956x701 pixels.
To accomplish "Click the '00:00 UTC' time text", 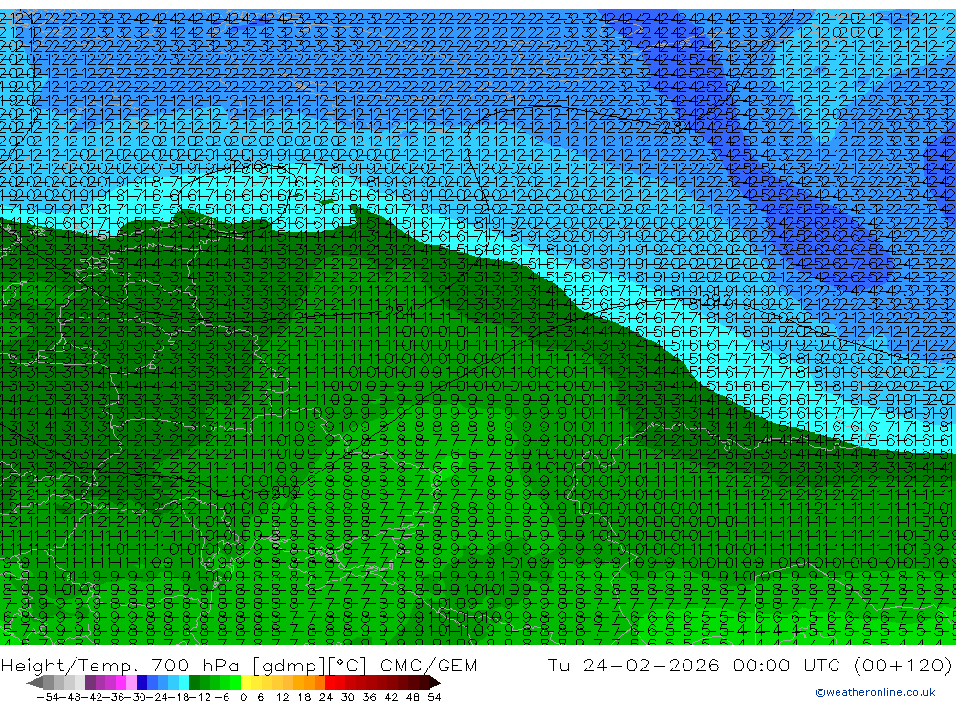I will click(789, 665).
